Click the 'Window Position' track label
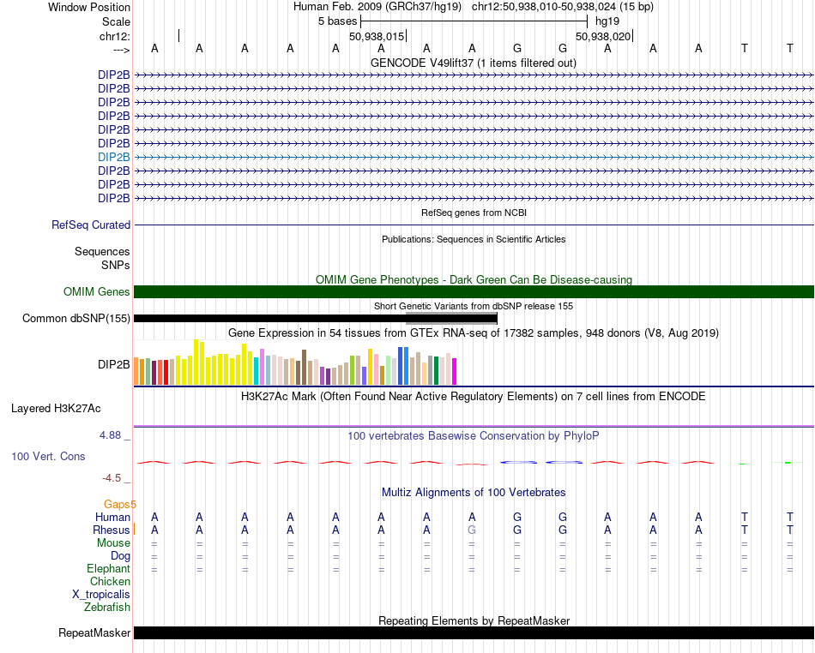Image resolution: width=815 pixels, height=653 pixels. [x=89, y=7]
